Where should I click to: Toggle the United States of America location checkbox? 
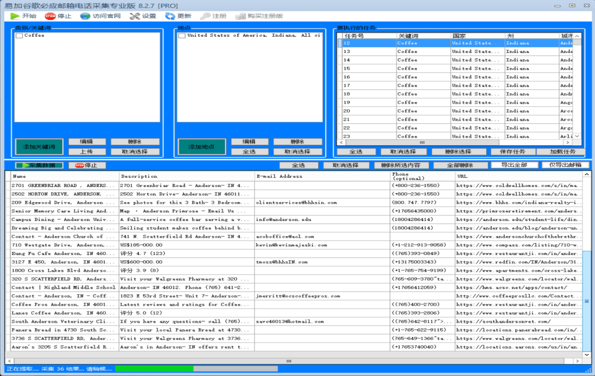pos(182,36)
